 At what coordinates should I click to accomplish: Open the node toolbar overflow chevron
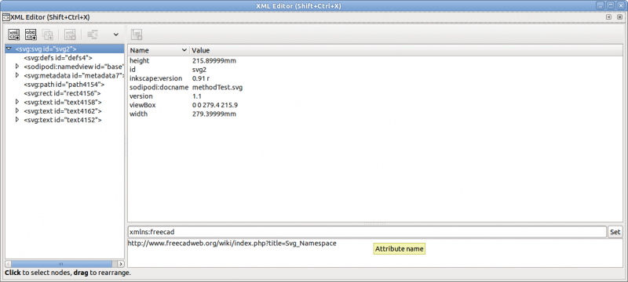116,34
